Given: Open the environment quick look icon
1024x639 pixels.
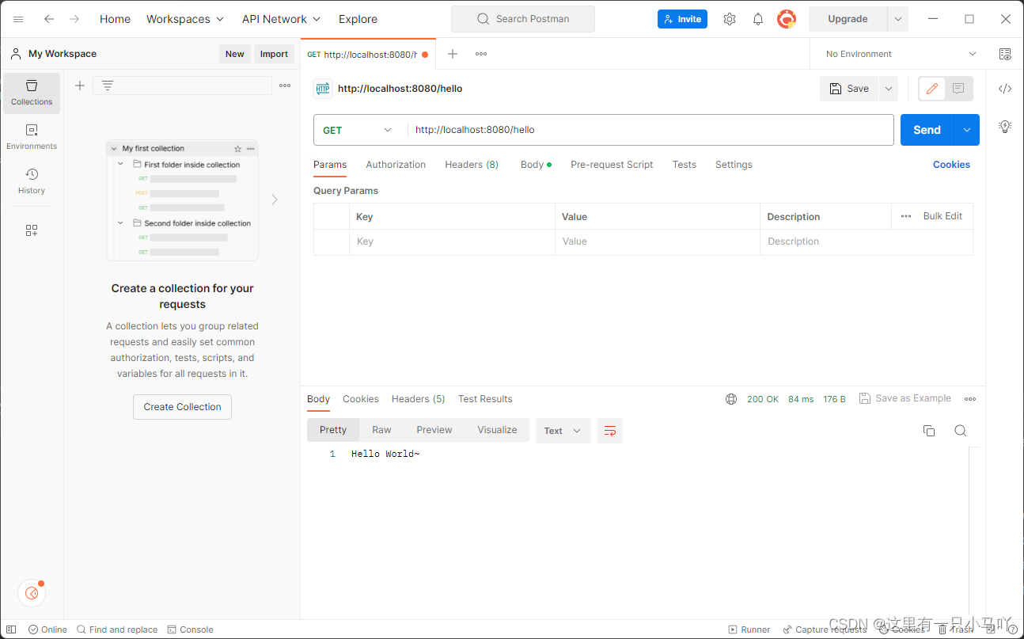Looking at the screenshot, I should [1005, 54].
